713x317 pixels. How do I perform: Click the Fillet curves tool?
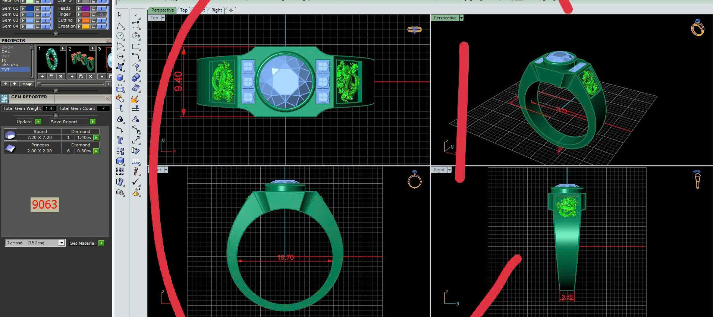coord(136,57)
